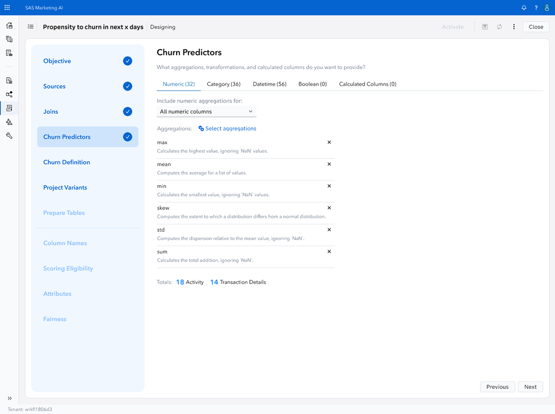Image resolution: width=555 pixels, height=414 pixels.
Task: Open the three-dot more options menu
Action: [x=514, y=27]
